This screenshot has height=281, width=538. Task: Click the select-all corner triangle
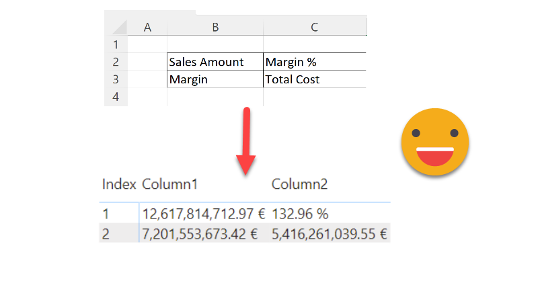click(x=119, y=28)
